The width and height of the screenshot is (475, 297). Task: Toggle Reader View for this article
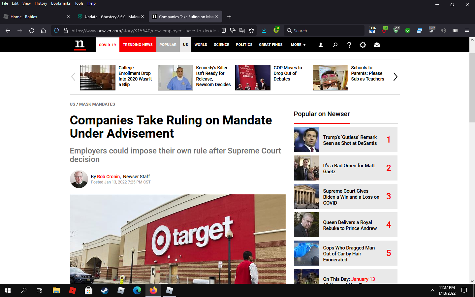coord(224,31)
